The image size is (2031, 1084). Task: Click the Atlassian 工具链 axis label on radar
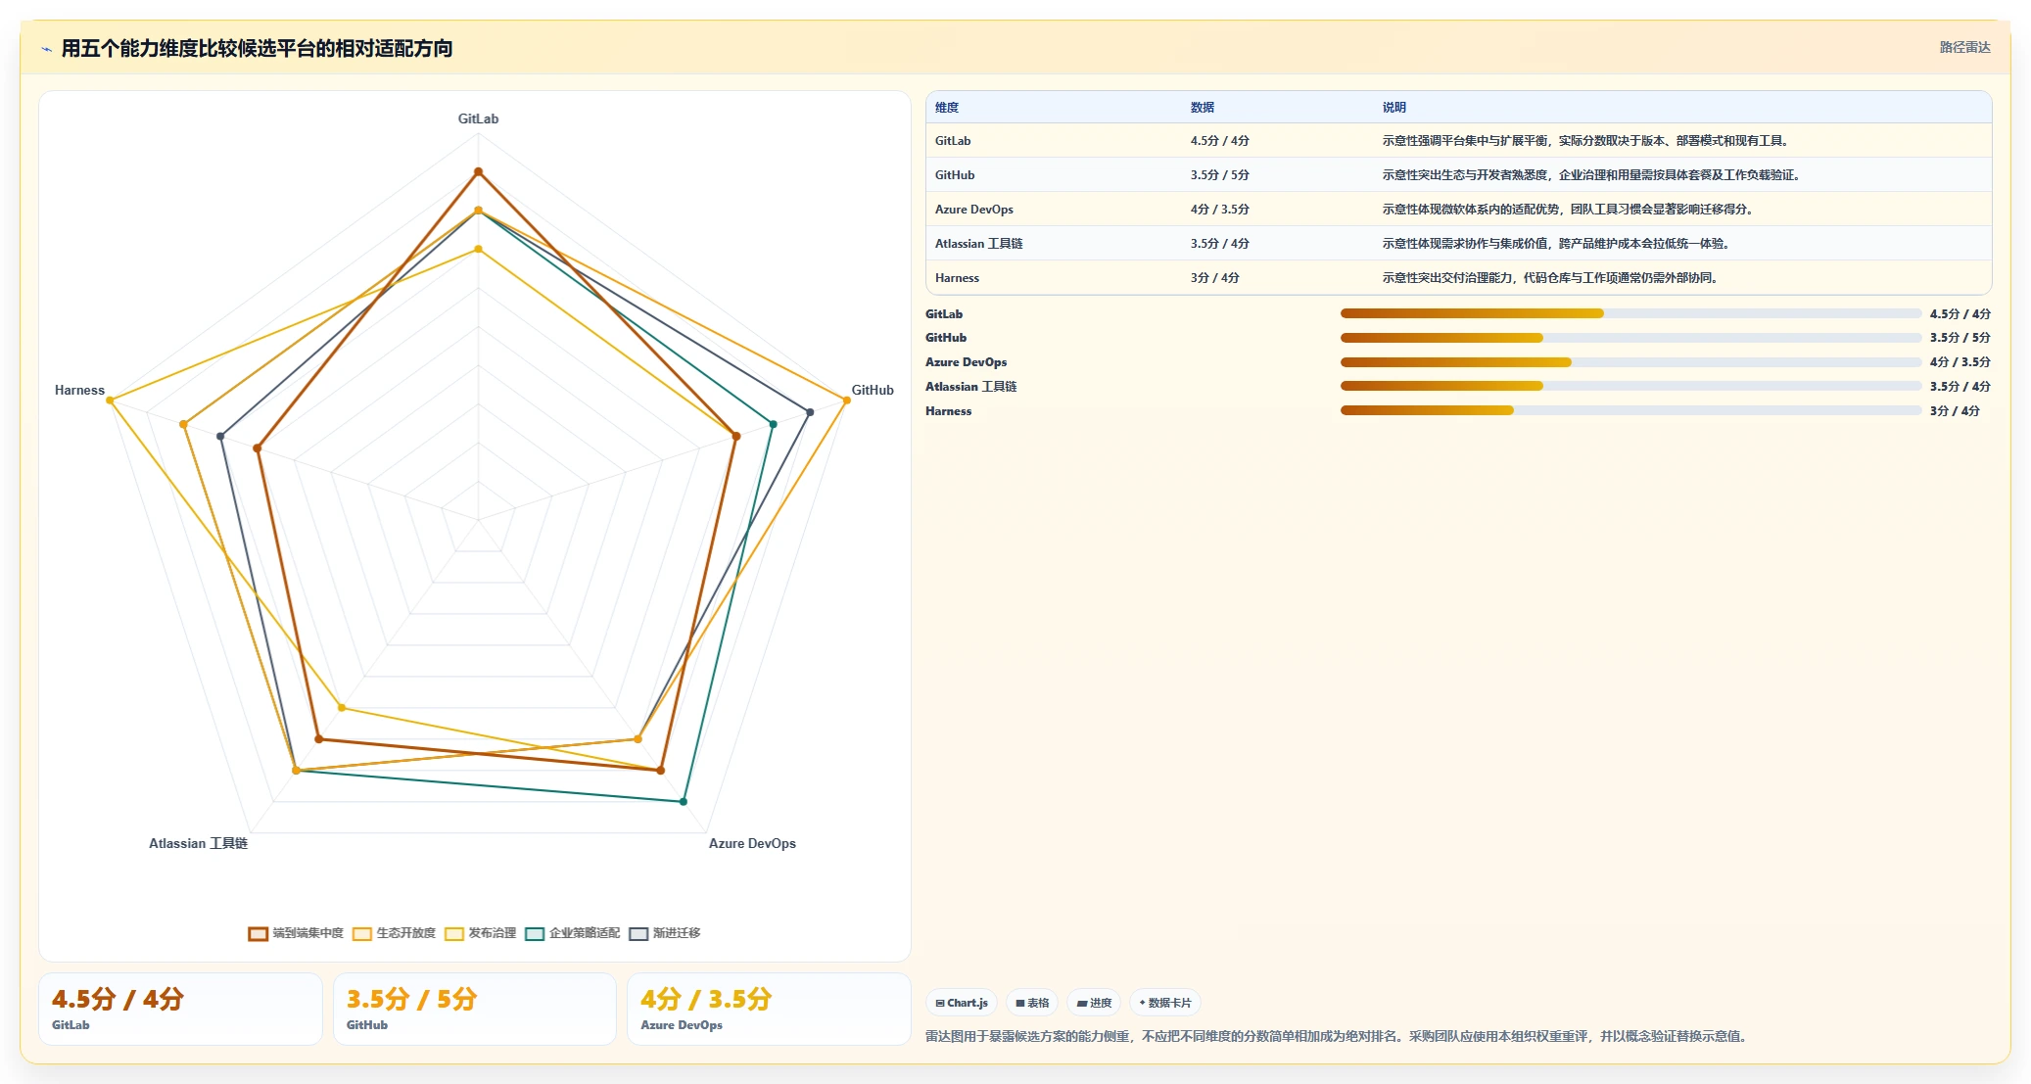click(x=198, y=843)
